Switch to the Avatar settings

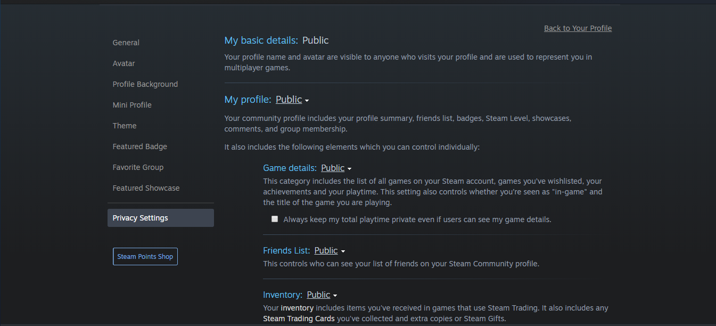pos(124,63)
